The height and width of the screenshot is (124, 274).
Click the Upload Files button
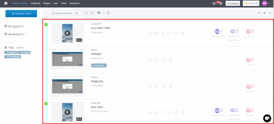tap(21, 14)
